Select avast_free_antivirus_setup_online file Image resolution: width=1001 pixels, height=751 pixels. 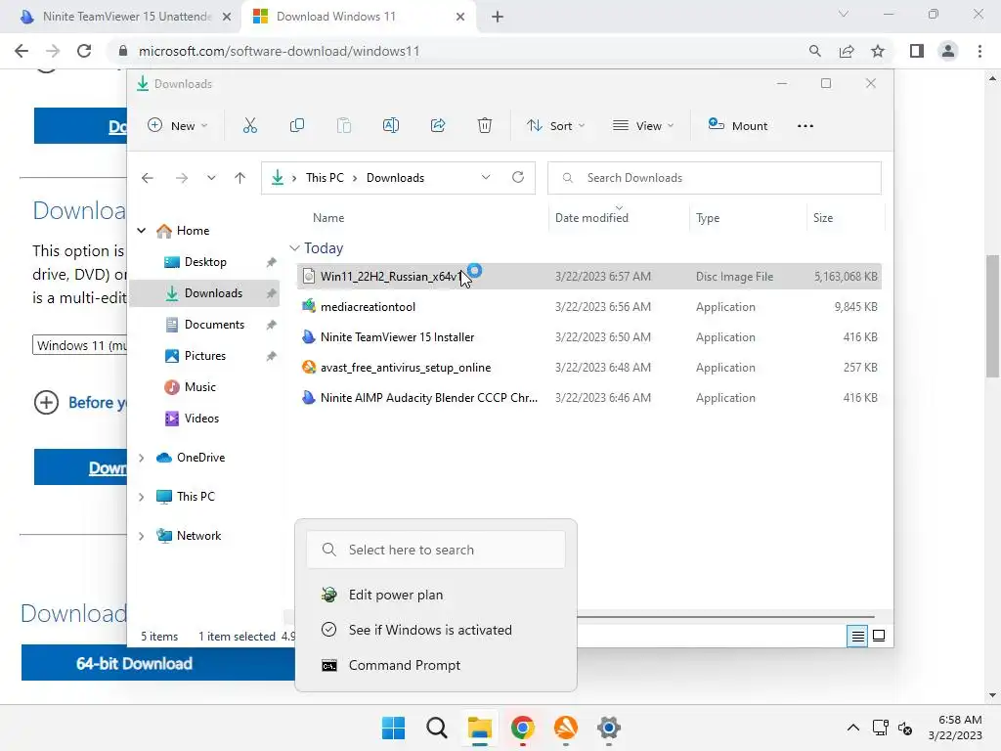pos(588,368)
